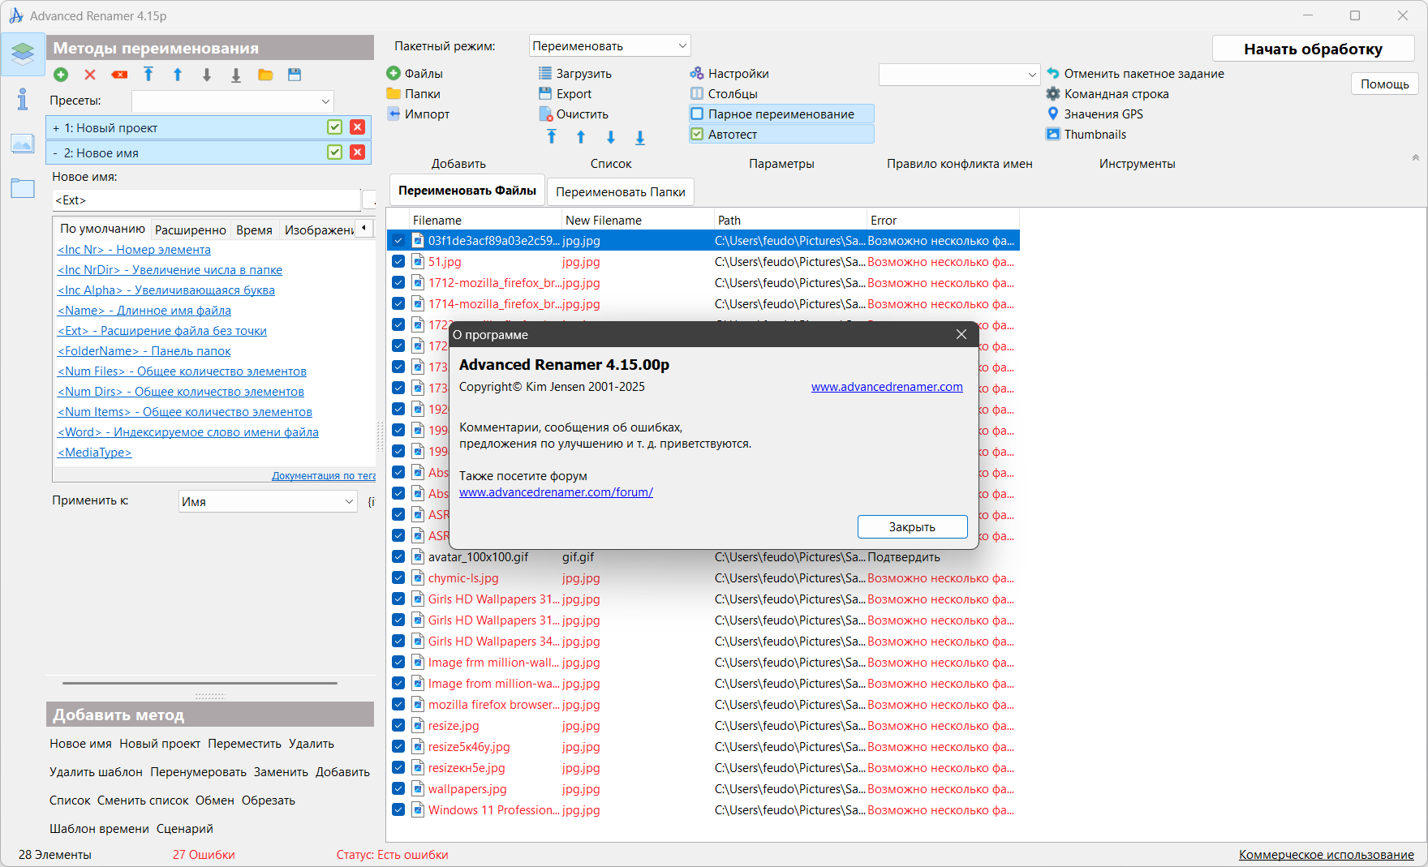Open the 'Применить к' dropdown
This screenshot has width=1428, height=867.
[x=268, y=501]
